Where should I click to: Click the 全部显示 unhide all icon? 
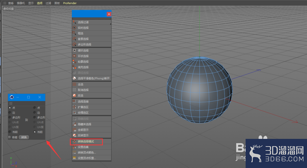(x=74, y=130)
